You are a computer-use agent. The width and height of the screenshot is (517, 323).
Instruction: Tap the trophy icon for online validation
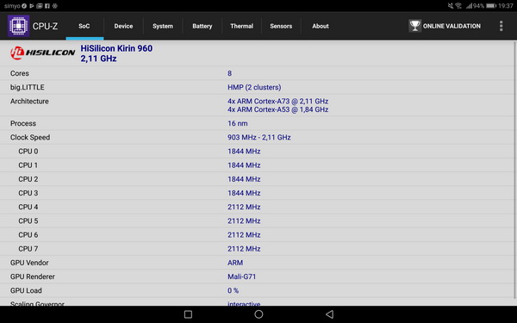(414, 26)
